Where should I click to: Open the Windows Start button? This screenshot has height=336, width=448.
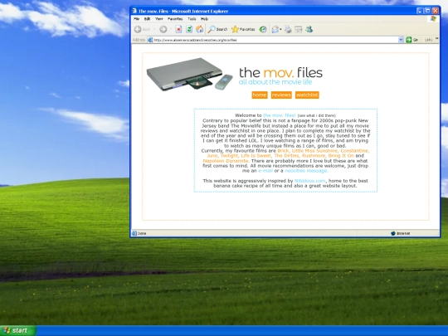pyautogui.click(x=18, y=330)
